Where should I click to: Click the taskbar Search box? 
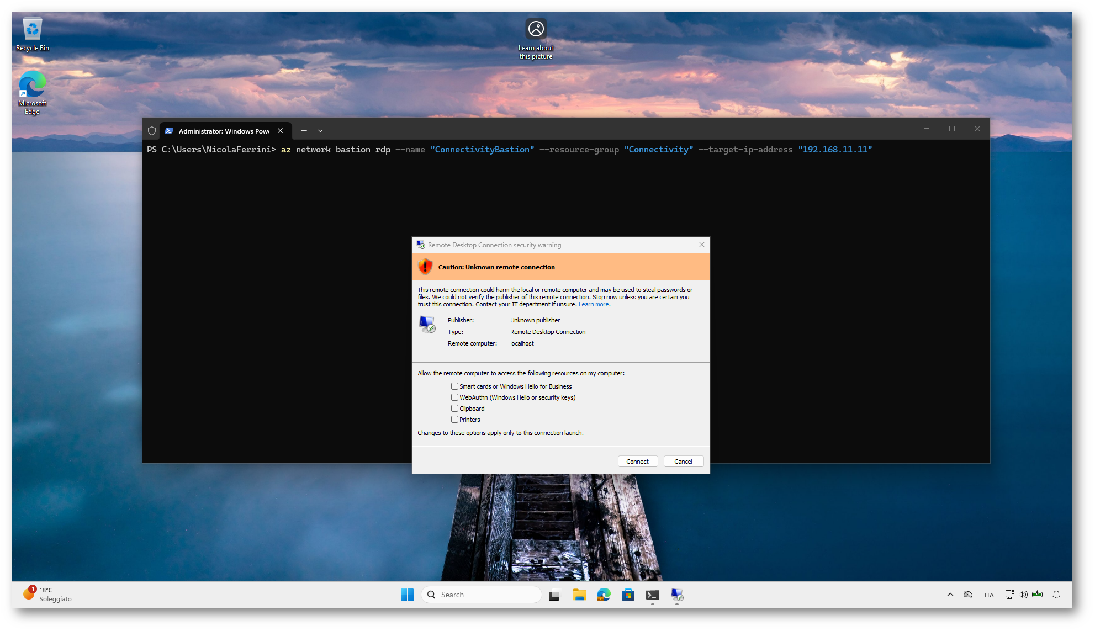click(x=480, y=595)
